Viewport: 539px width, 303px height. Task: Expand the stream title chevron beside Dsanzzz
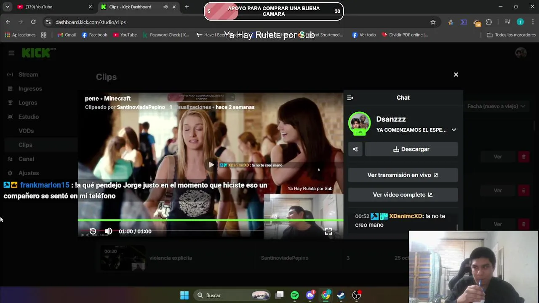pos(454,130)
